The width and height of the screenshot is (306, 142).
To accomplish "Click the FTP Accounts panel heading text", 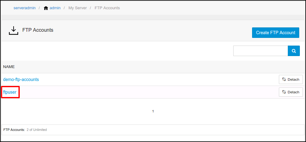I will (38, 30).
